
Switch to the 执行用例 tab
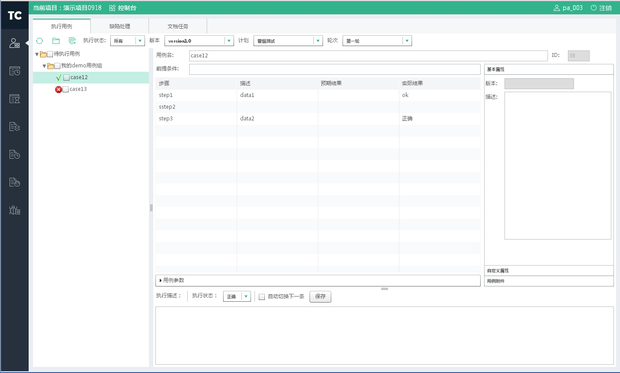(62, 27)
